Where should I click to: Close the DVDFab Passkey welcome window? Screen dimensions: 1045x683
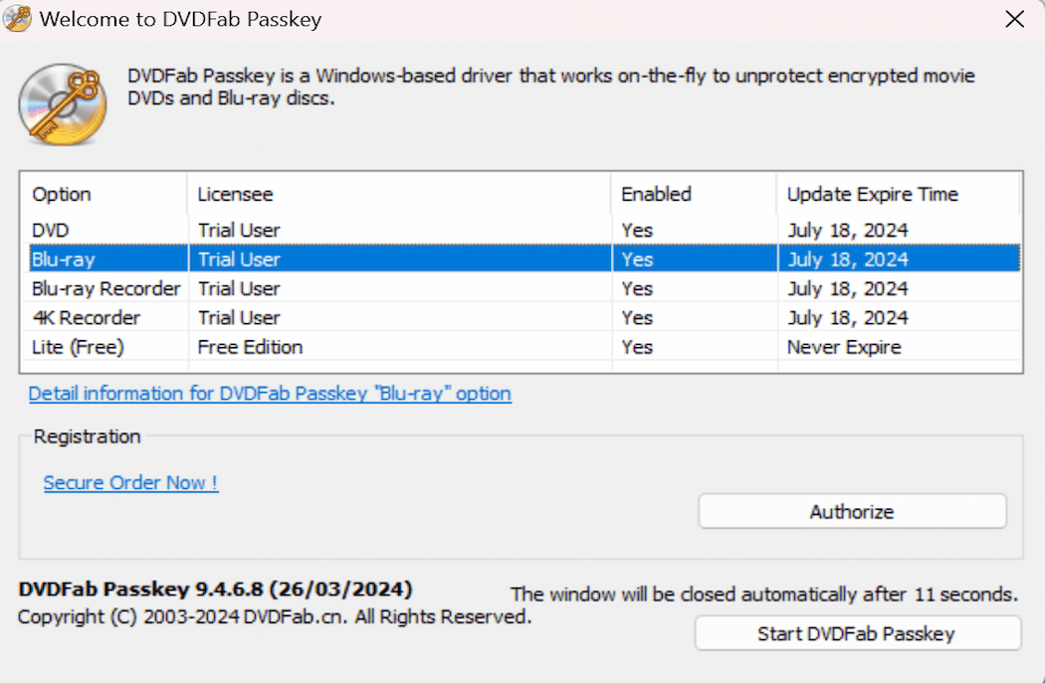tap(1014, 19)
